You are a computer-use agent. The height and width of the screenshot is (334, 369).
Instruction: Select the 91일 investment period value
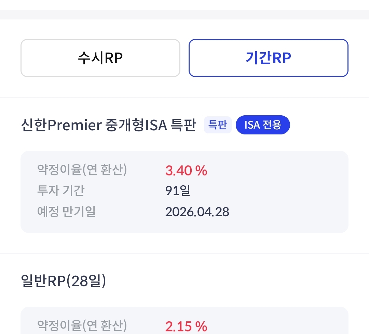(x=178, y=191)
